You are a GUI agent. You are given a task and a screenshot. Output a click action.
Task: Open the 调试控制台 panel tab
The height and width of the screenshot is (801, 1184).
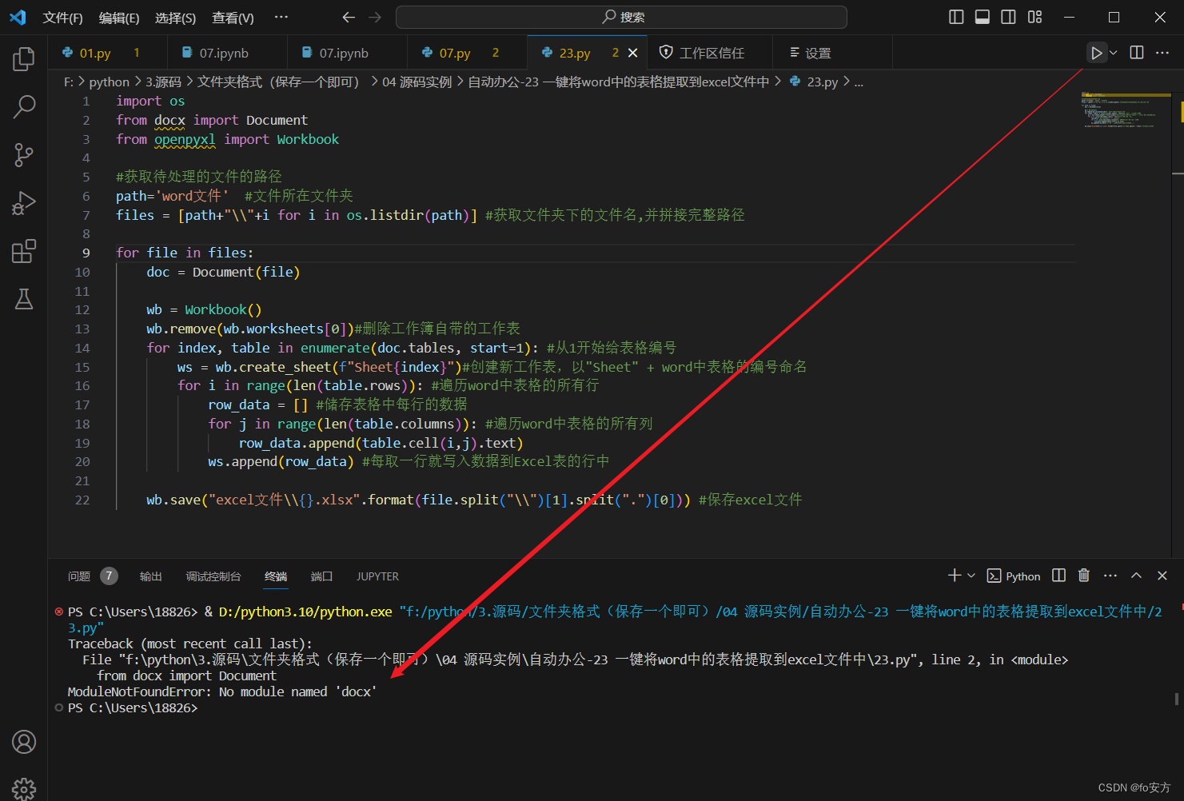click(213, 576)
